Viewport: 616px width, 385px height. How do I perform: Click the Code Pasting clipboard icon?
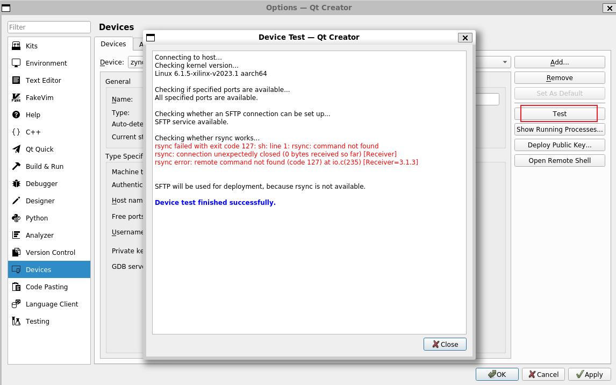[x=16, y=287]
